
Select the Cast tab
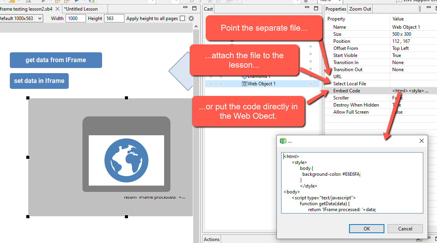click(x=208, y=9)
